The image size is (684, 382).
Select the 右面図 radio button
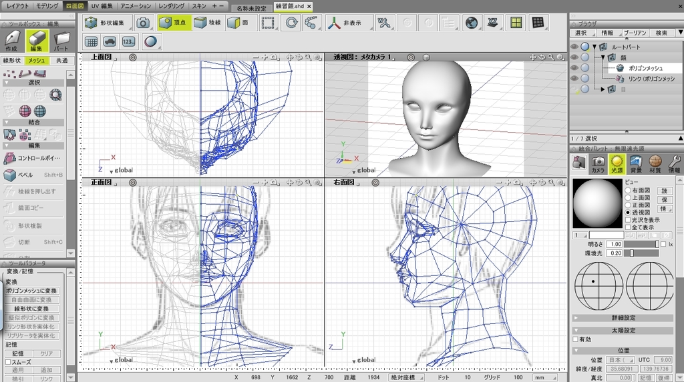click(627, 191)
